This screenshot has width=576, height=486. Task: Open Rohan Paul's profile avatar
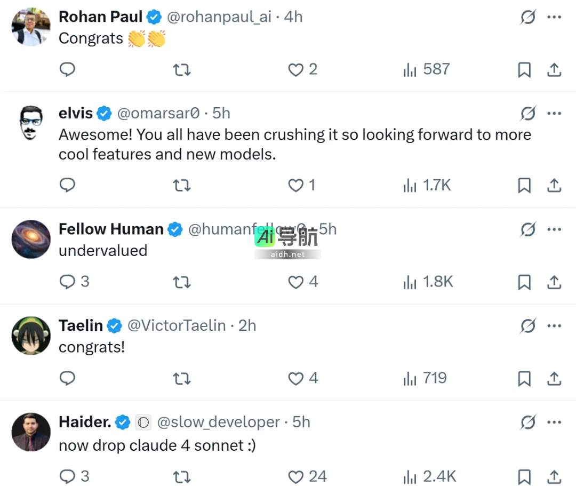coord(31,27)
